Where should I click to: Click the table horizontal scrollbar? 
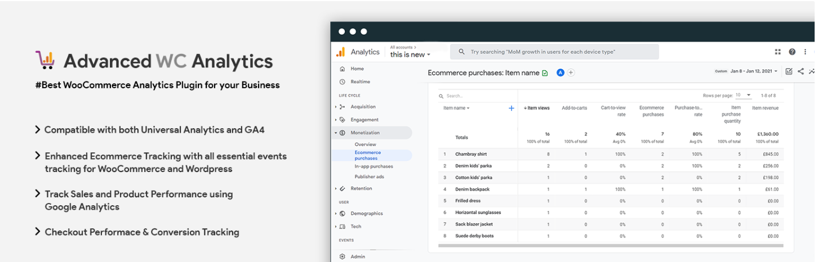coord(611,246)
